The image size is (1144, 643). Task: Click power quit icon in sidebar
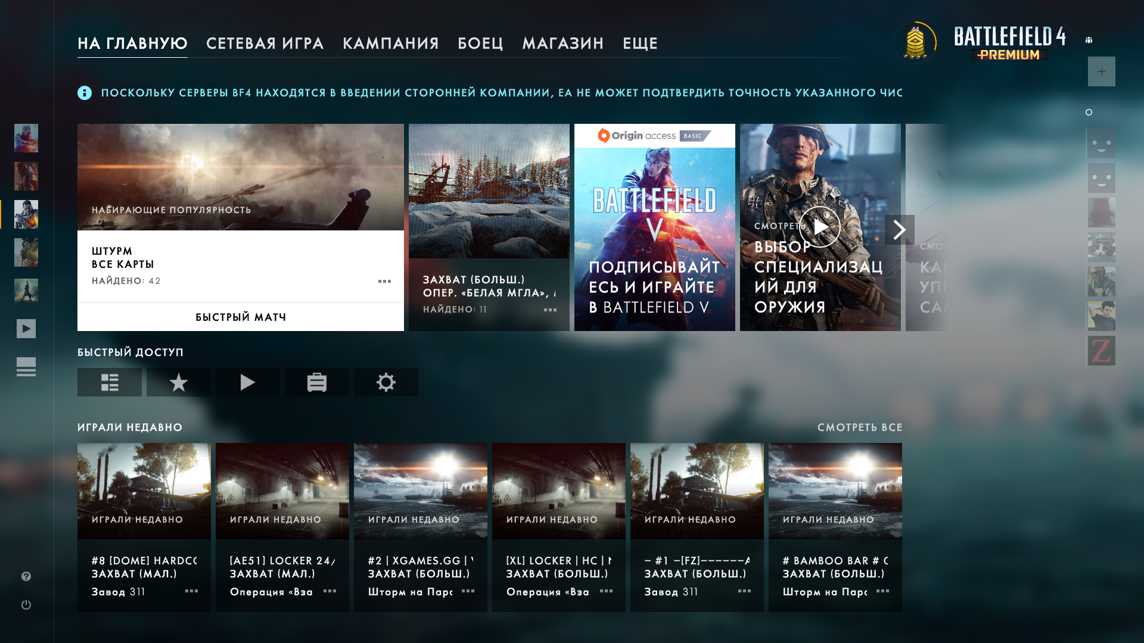pos(26,605)
